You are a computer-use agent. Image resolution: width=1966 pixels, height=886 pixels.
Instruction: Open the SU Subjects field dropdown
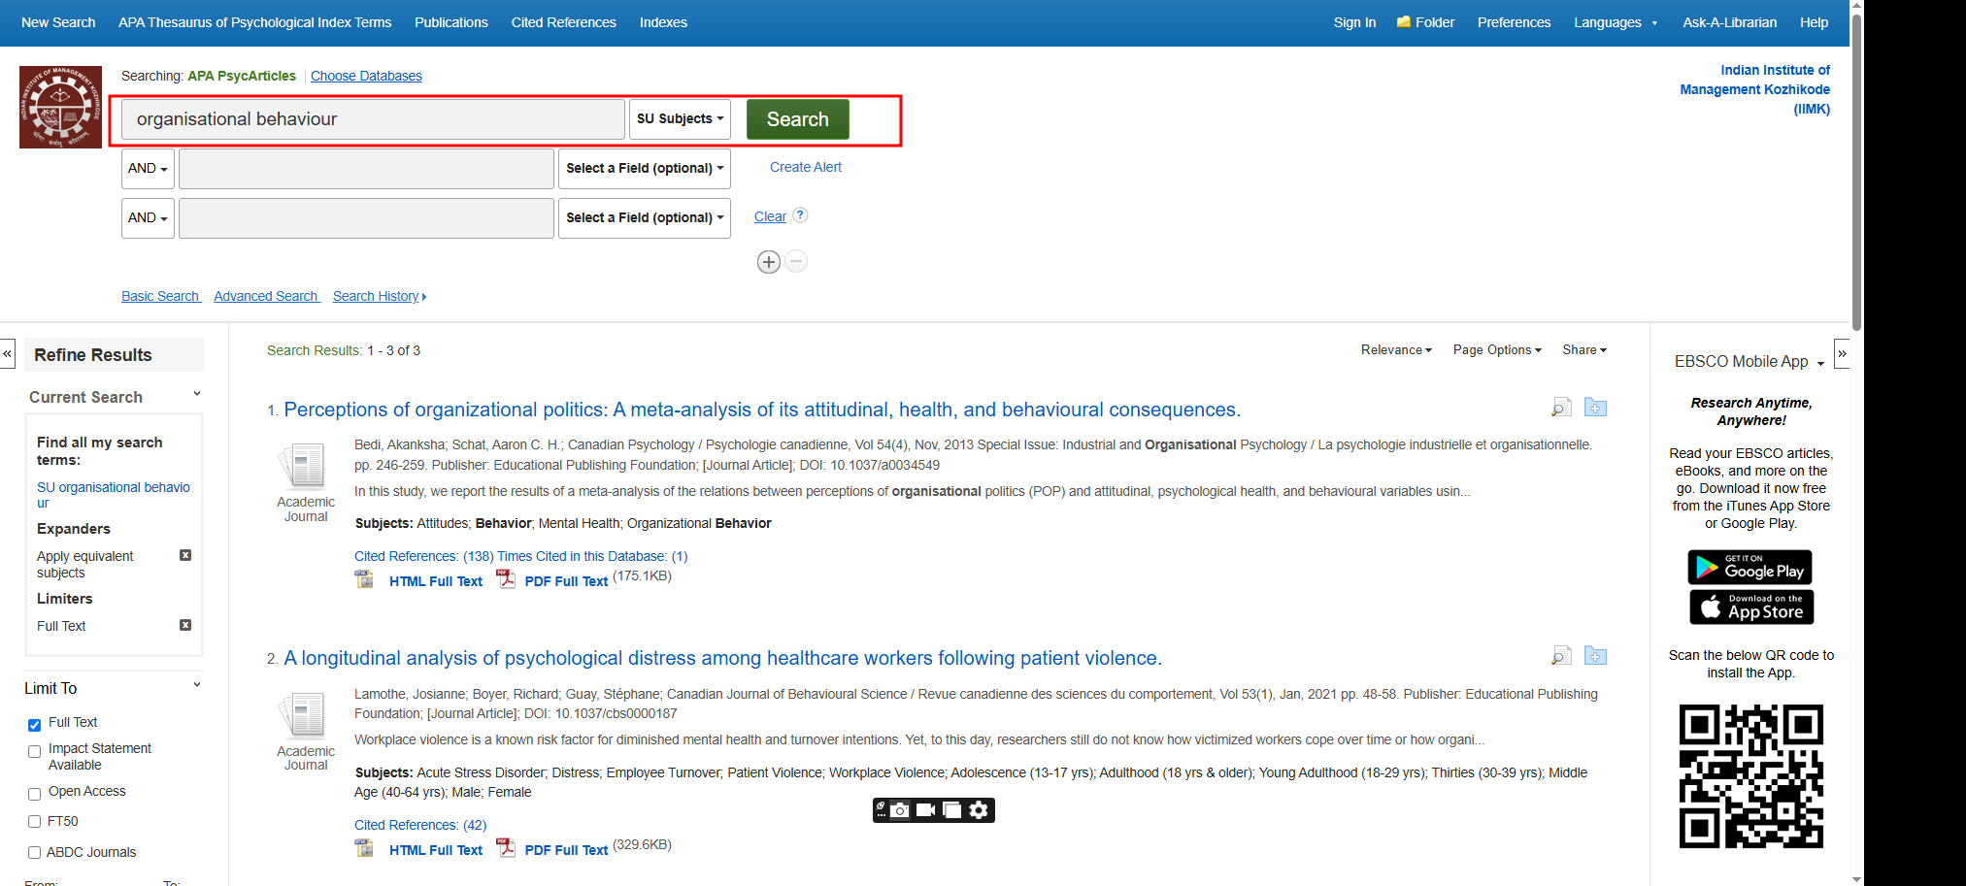(x=680, y=119)
